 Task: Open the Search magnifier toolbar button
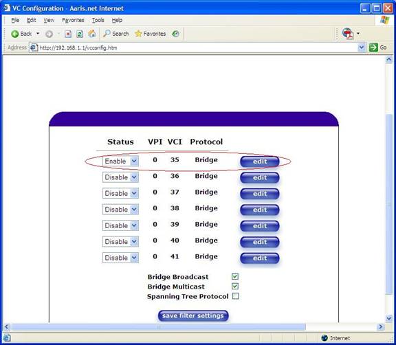tap(116, 34)
